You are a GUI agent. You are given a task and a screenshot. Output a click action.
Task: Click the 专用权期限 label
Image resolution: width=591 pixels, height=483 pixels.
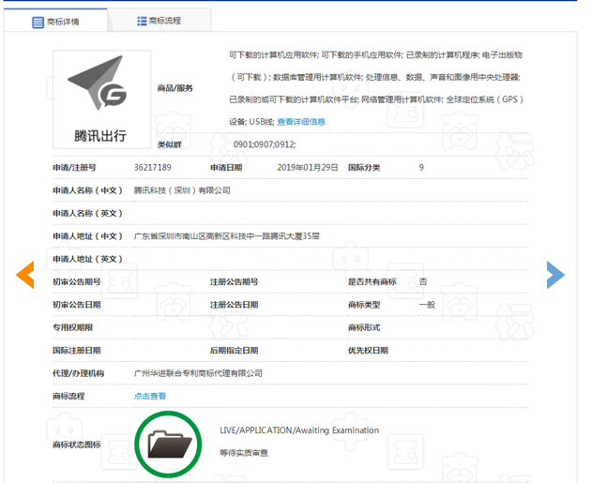pyautogui.click(x=73, y=327)
